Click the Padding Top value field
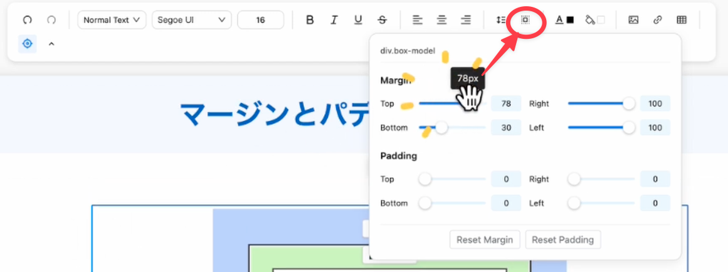Viewport: 728px width, 272px height. coord(505,179)
